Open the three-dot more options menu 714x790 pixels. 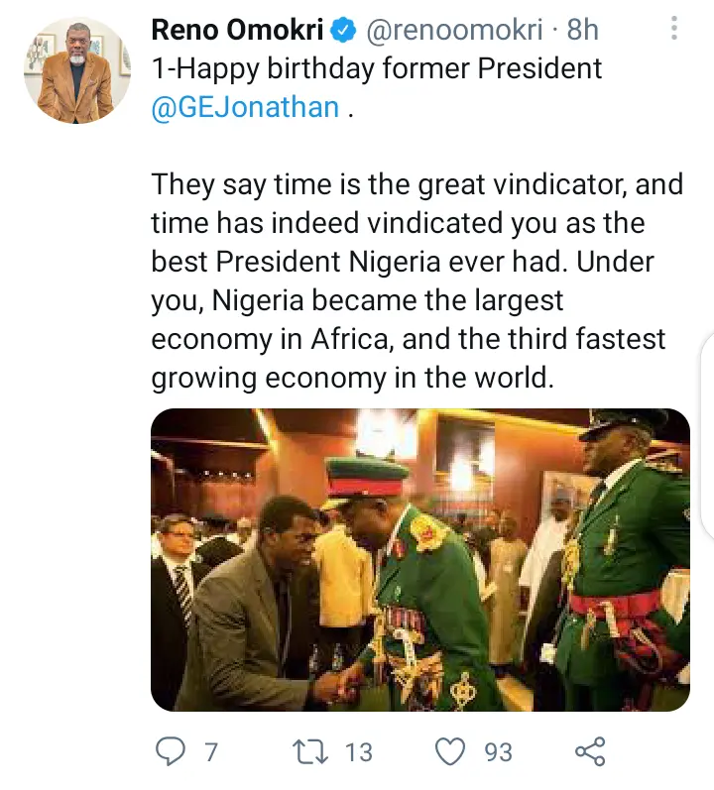coord(674,28)
